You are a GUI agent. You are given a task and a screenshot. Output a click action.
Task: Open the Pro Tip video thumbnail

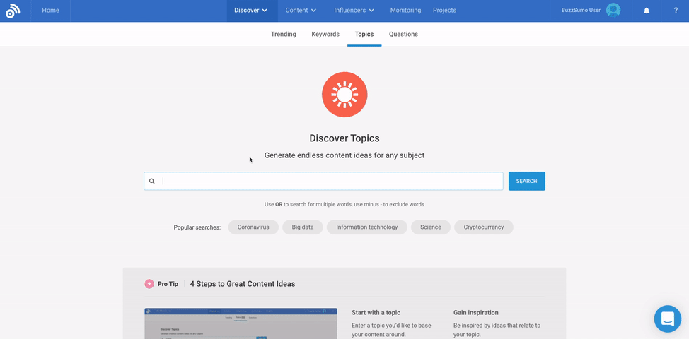tap(241, 323)
